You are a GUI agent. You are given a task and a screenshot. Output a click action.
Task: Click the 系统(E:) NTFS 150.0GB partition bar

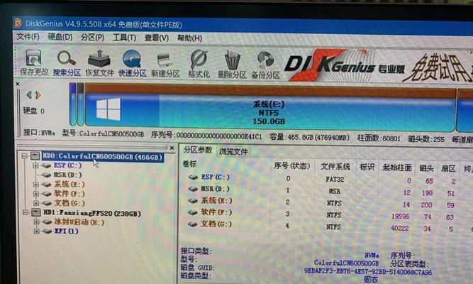pos(271,109)
